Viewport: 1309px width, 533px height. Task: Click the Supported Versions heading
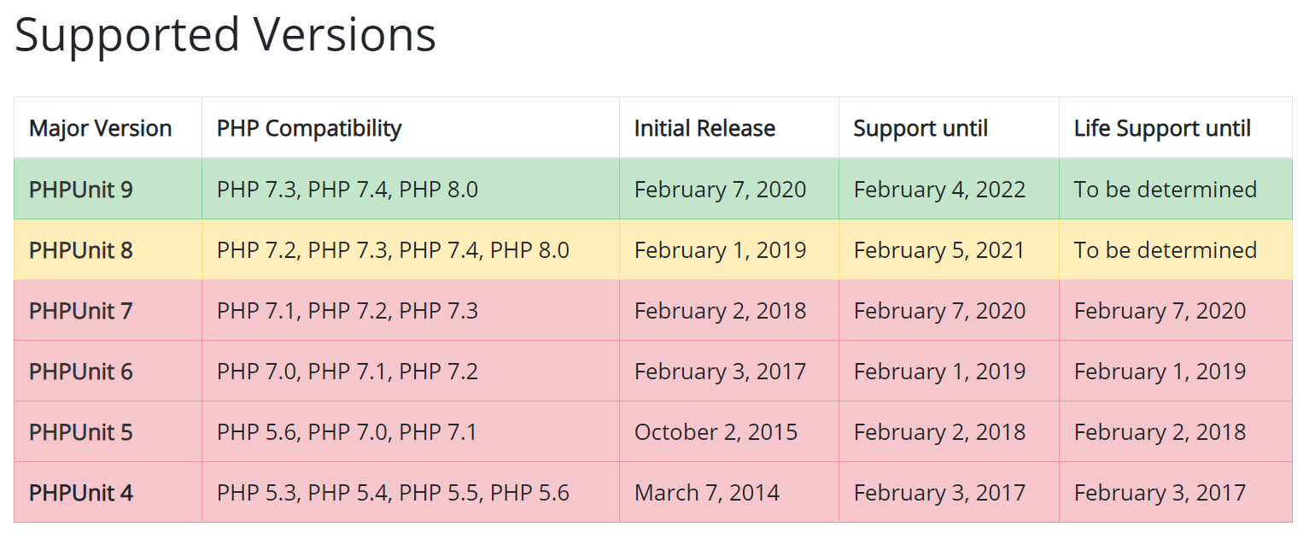coord(225,36)
